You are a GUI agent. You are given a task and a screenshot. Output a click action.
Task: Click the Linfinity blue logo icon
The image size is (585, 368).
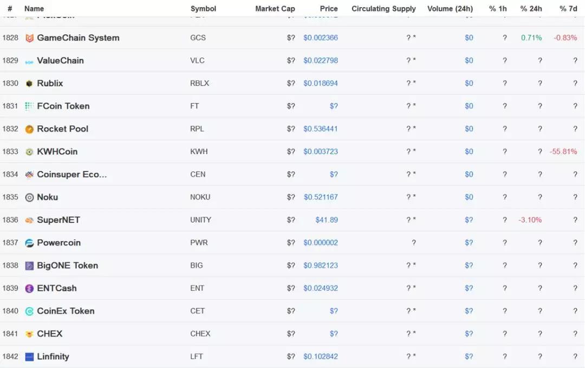(x=29, y=357)
